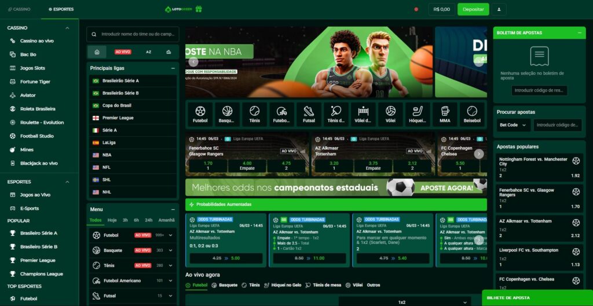The height and width of the screenshot is (306, 593).
Task: Select 3.75 Empate odds AZ Alkmaar match
Action: [x=374, y=166]
